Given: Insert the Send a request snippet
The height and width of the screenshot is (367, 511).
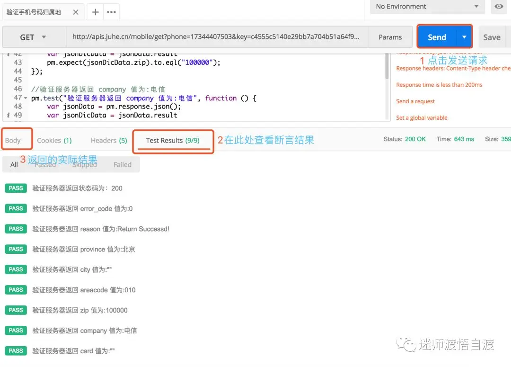Looking at the screenshot, I should (415, 101).
